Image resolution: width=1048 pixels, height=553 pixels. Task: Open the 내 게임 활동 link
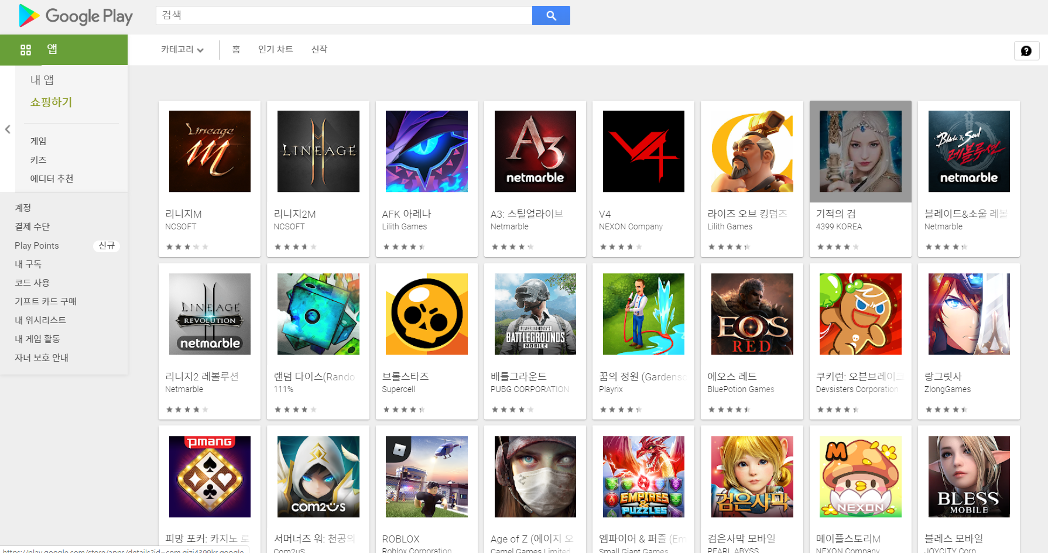[x=37, y=339]
